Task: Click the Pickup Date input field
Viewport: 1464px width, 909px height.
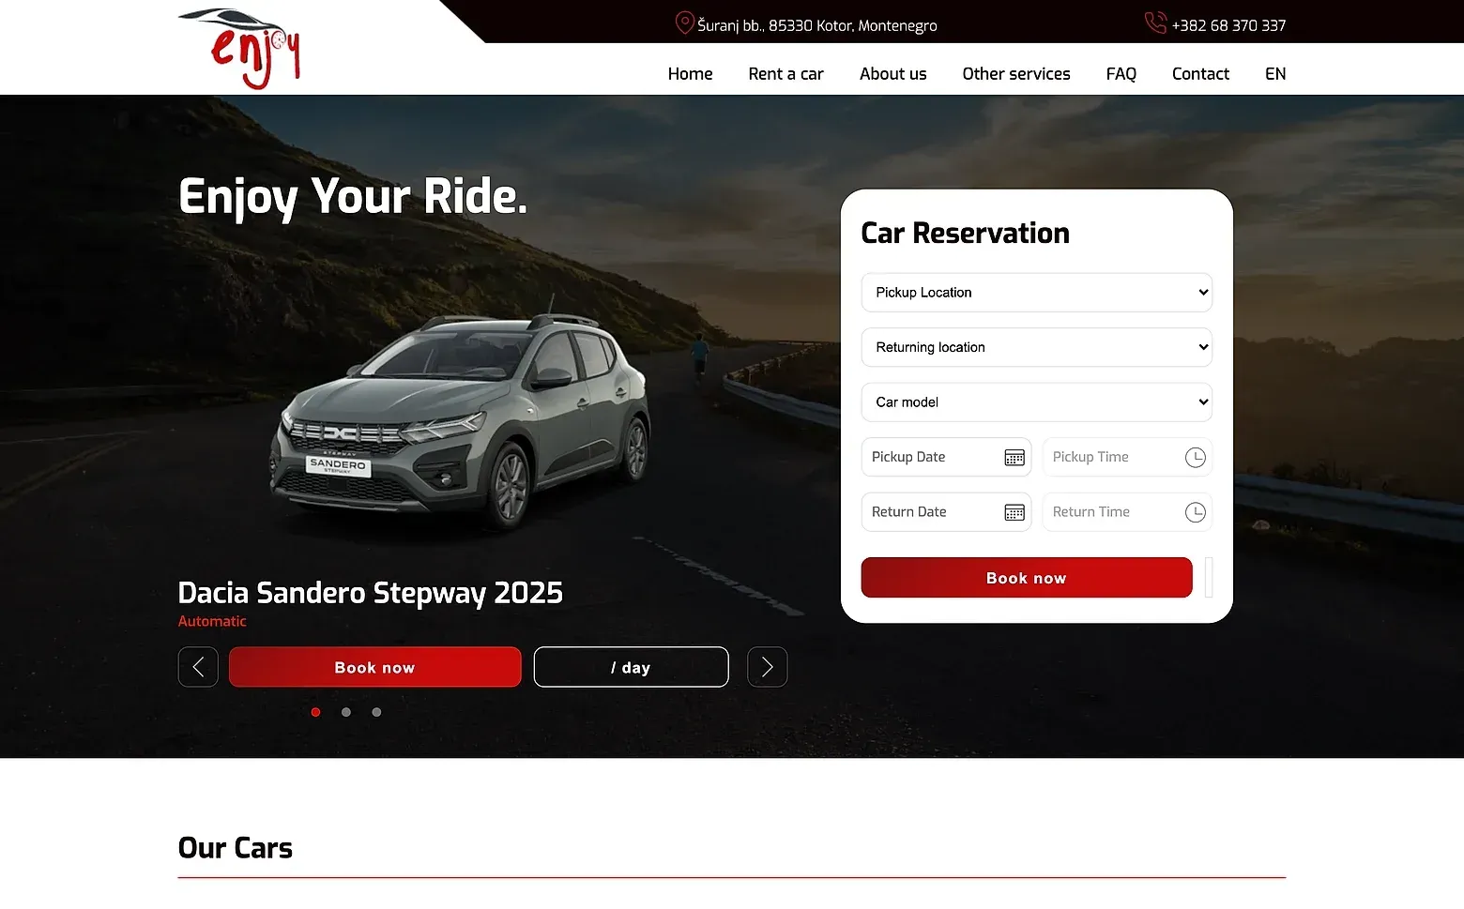Action: (x=946, y=458)
